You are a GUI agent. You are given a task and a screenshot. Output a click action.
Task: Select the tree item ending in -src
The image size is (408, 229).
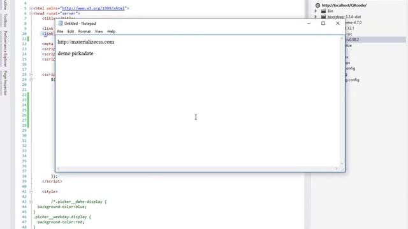click(349, 34)
